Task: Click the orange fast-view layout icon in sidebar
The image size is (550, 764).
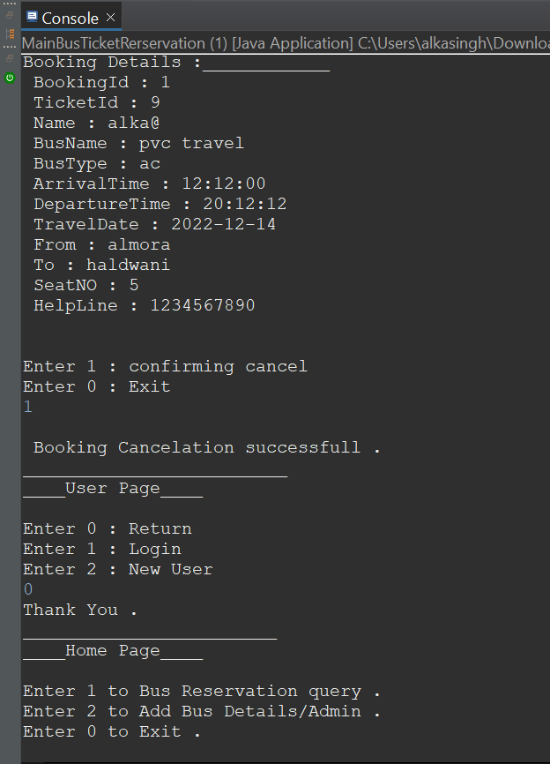Action: 9,34
